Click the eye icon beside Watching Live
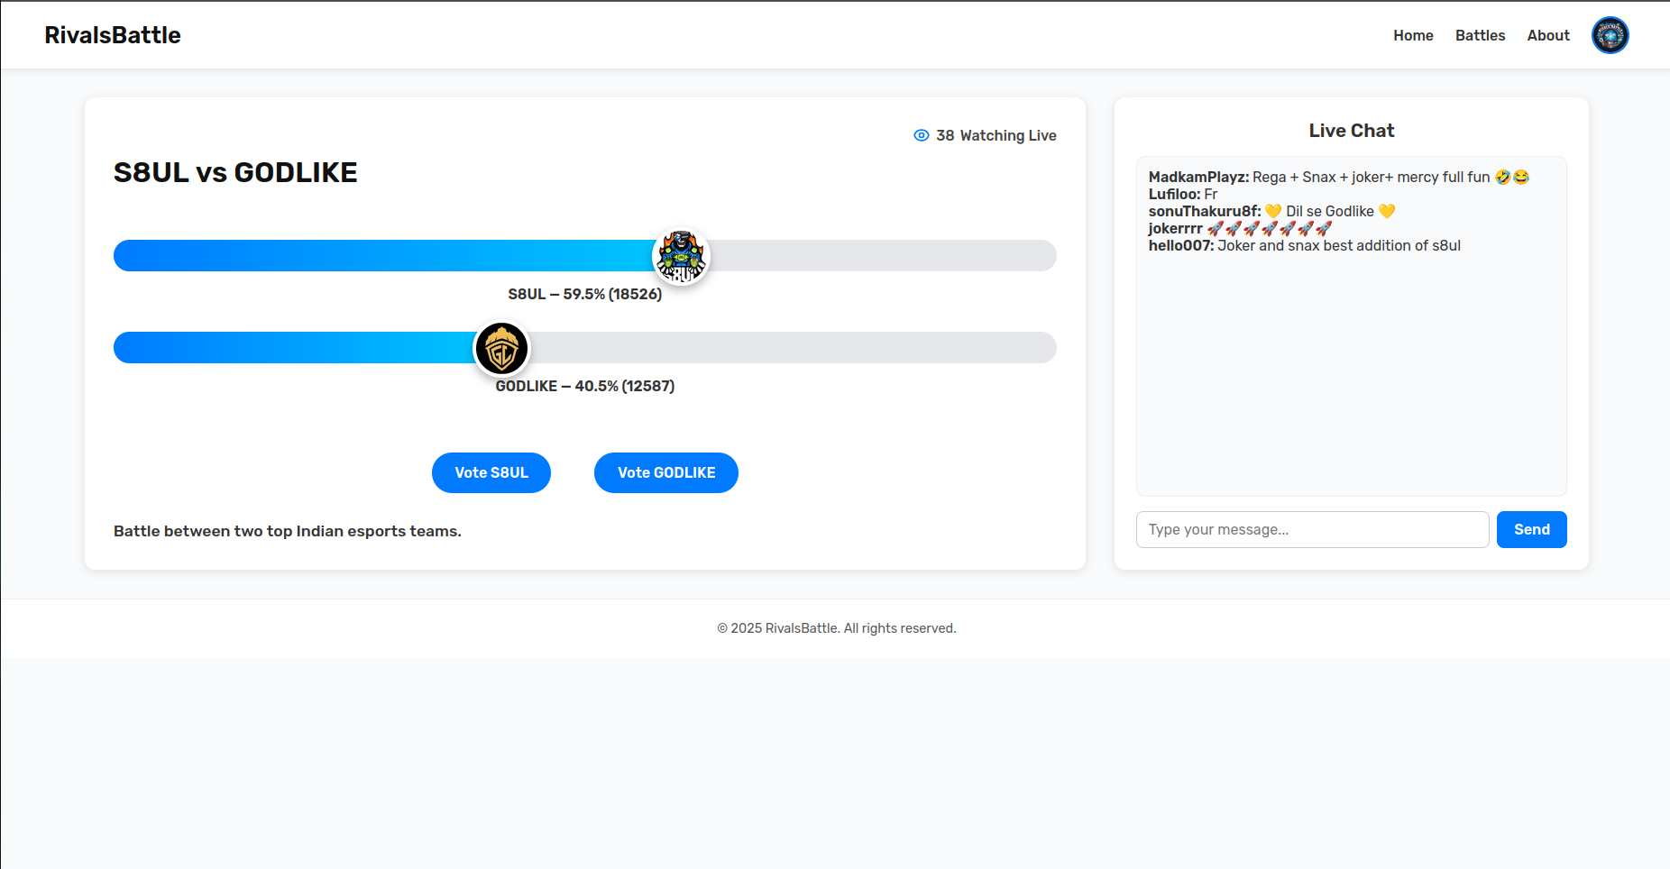Viewport: 1670px width, 869px height. [x=921, y=135]
